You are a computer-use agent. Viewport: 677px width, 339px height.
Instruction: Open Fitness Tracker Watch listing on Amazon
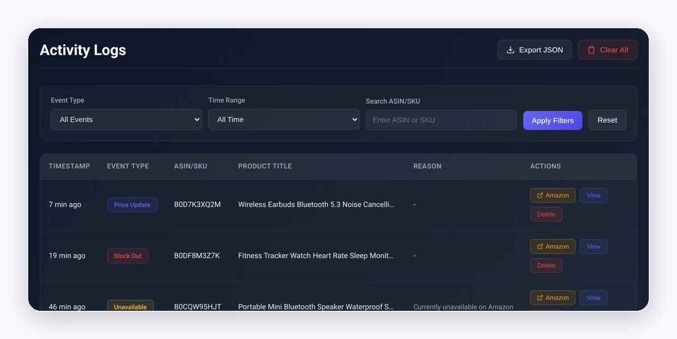553,246
